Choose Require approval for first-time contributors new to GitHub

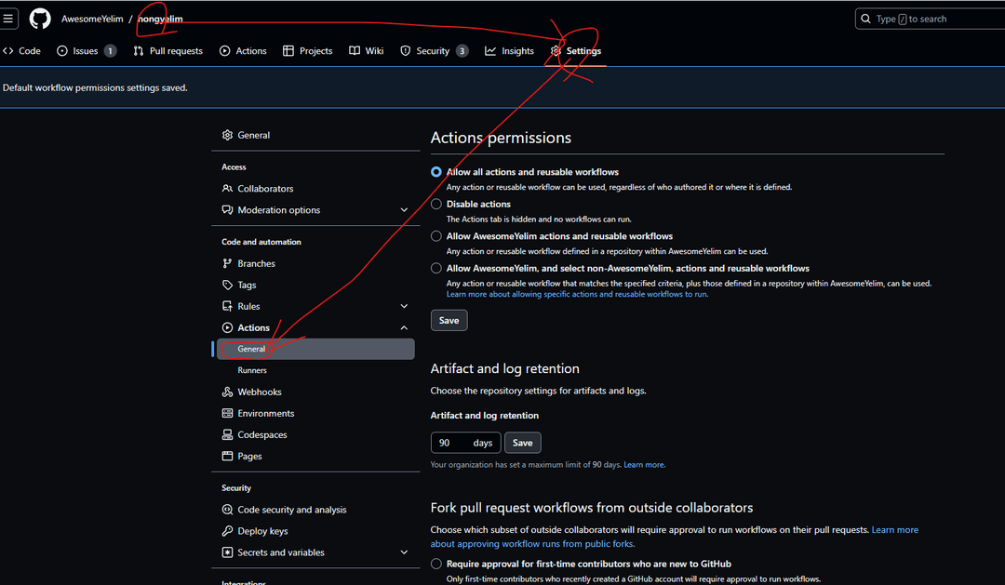coord(435,564)
